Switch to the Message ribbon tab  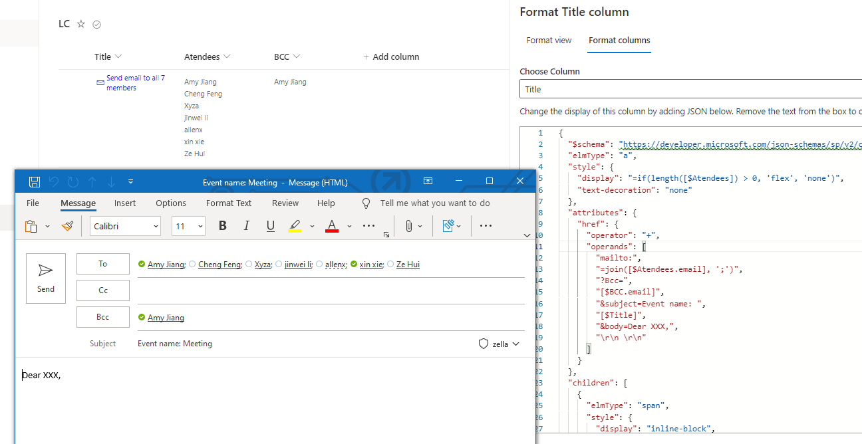pos(78,203)
